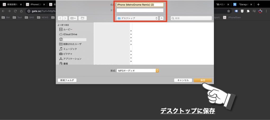Click the back navigation arrow in dialog

(x=60, y=18)
